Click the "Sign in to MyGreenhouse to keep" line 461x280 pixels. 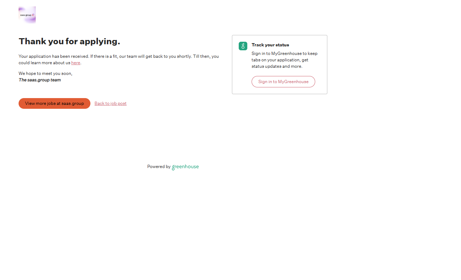click(284, 54)
